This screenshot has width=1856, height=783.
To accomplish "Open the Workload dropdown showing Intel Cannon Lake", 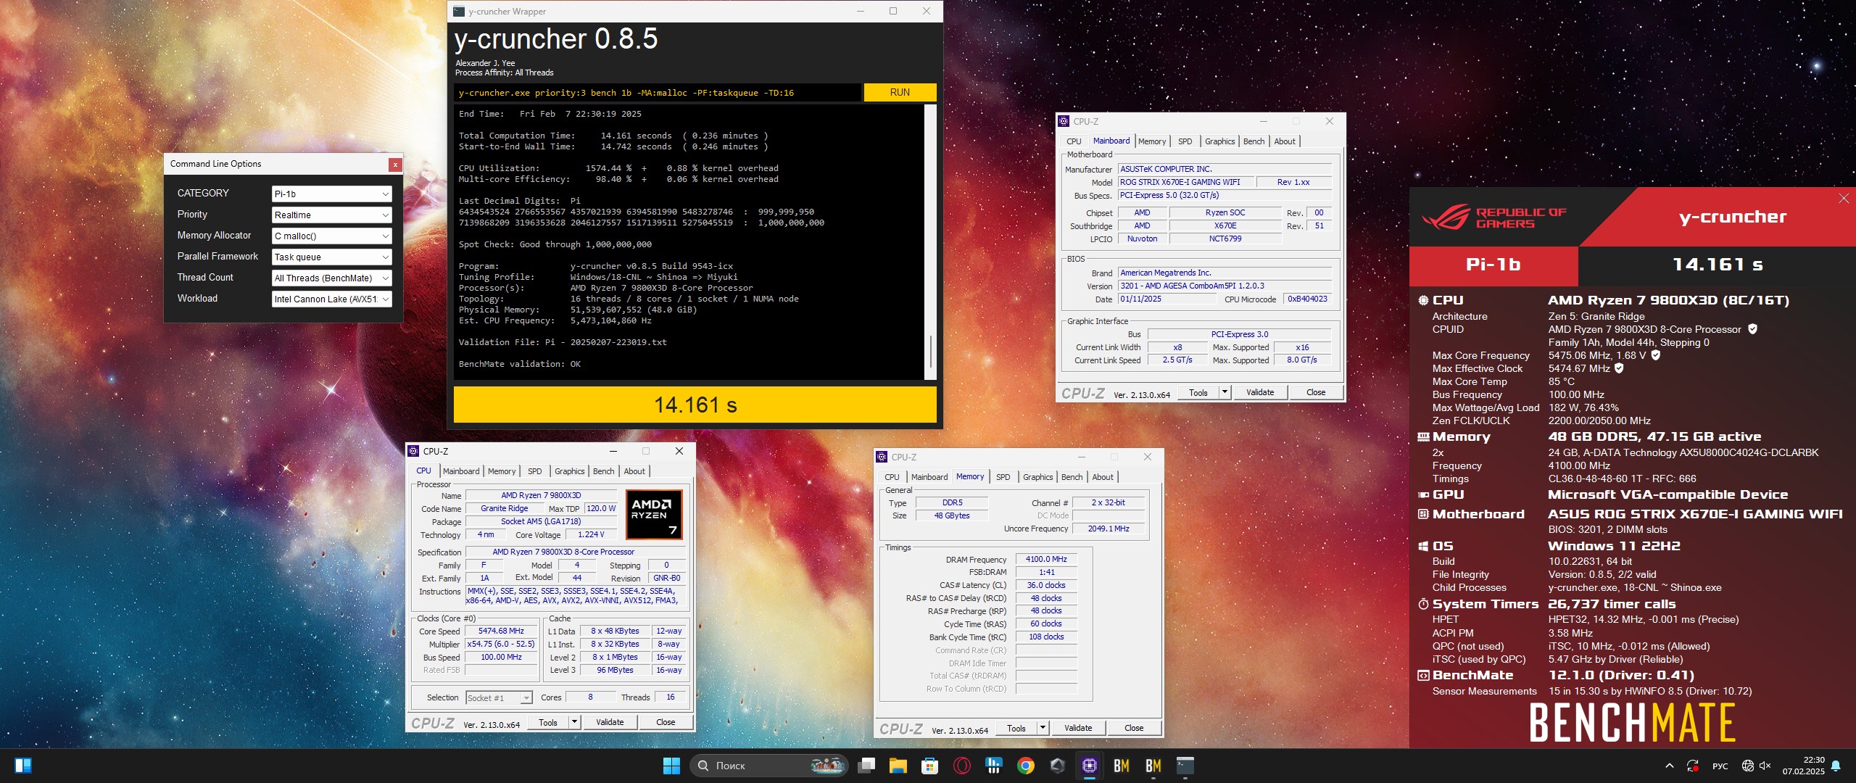I will coord(332,299).
